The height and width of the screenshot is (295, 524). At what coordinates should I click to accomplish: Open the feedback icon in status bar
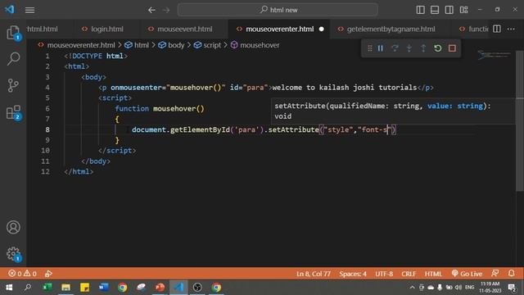(495, 273)
